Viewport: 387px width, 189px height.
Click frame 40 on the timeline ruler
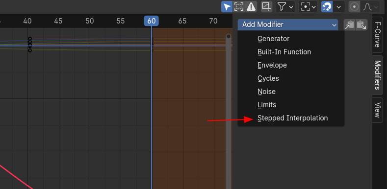[27, 21]
